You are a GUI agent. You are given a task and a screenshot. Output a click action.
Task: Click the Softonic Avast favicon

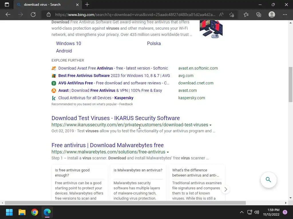(54, 68)
